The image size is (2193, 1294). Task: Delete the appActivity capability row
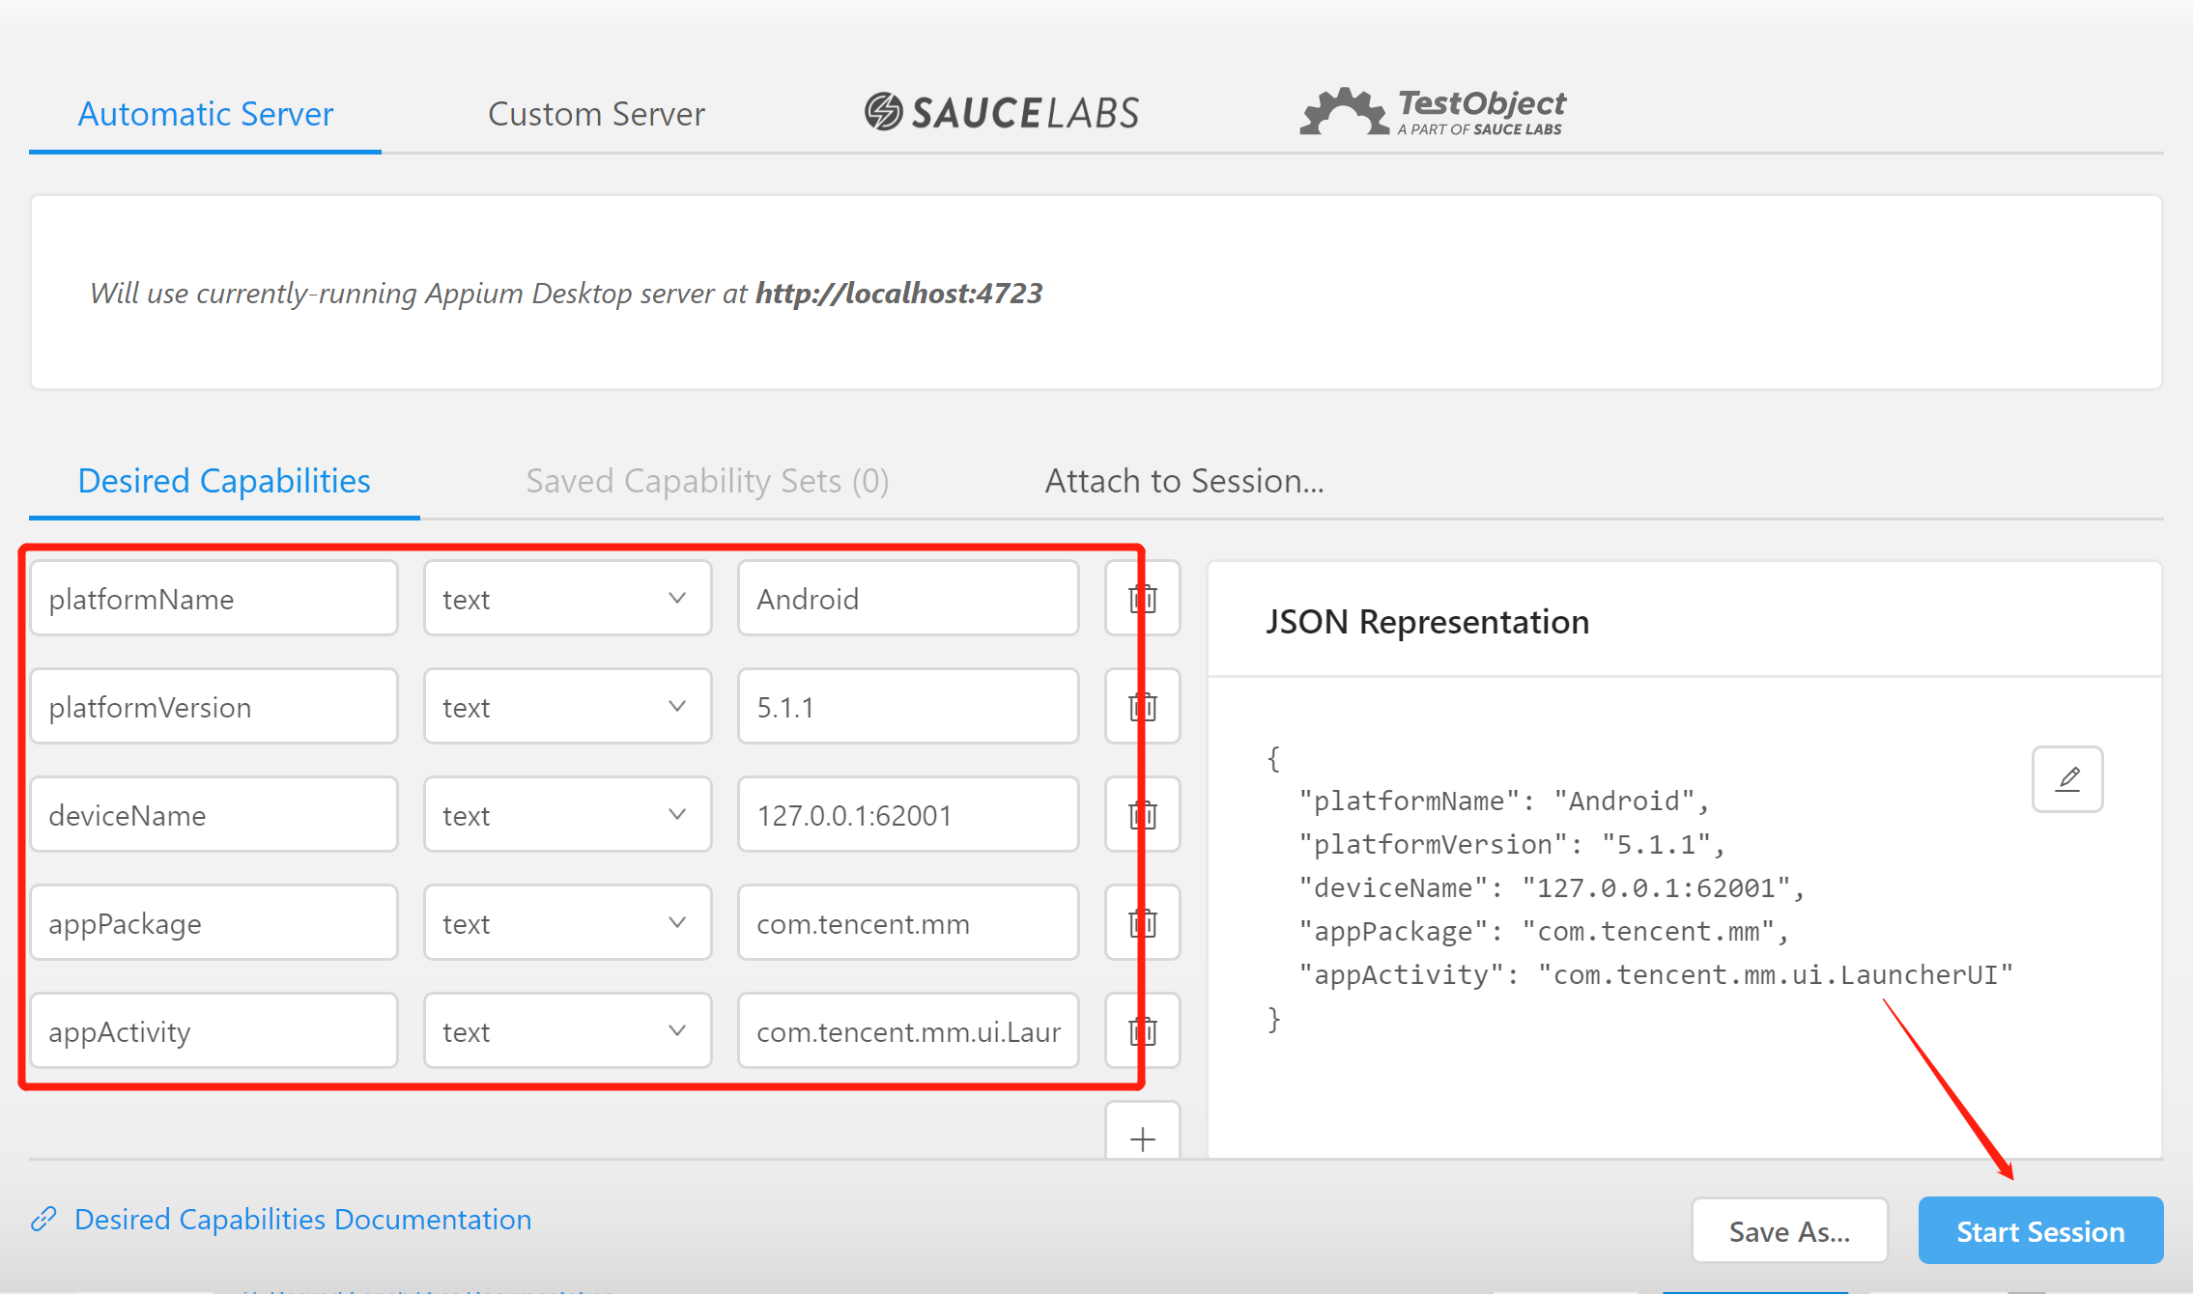coord(1143,1031)
